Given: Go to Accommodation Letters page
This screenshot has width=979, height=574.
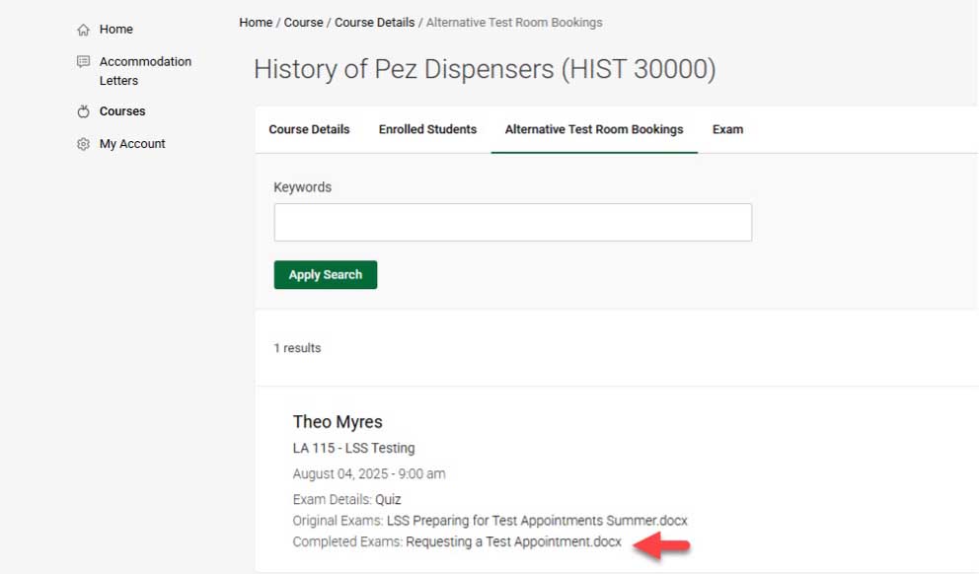Looking at the screenshot, I should pyautogui.click(x=145, y=70).
